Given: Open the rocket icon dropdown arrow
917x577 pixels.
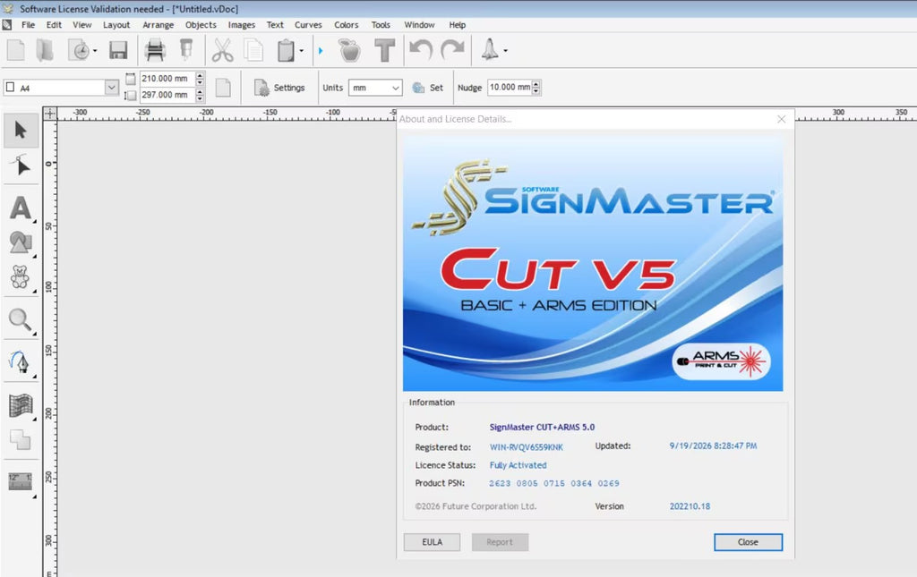Looking at the screenshot, I should [505, 51].
